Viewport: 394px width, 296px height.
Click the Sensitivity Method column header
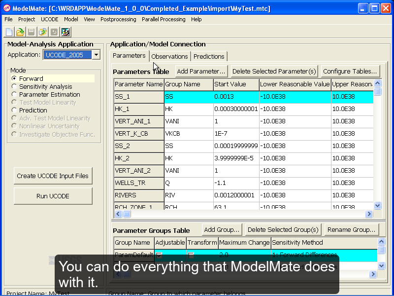point(324,243)
